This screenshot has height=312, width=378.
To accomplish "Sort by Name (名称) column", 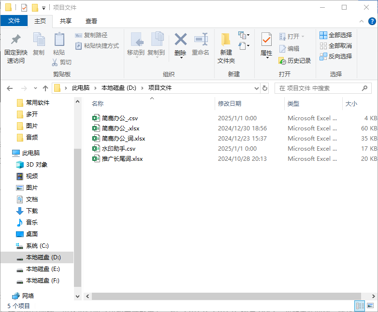I will tap(98, 104).
